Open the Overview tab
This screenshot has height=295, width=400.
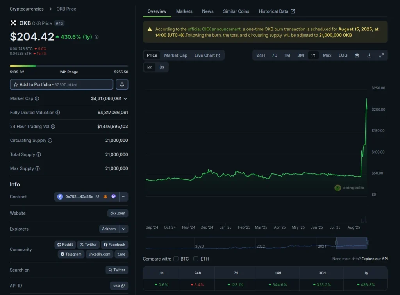[x=157, y=11]
